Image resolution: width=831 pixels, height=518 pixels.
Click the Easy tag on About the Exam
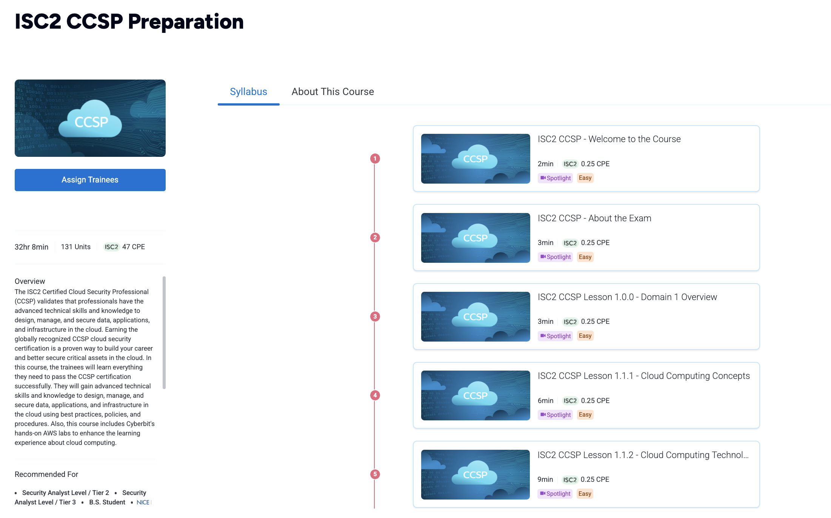click(585, 257)
